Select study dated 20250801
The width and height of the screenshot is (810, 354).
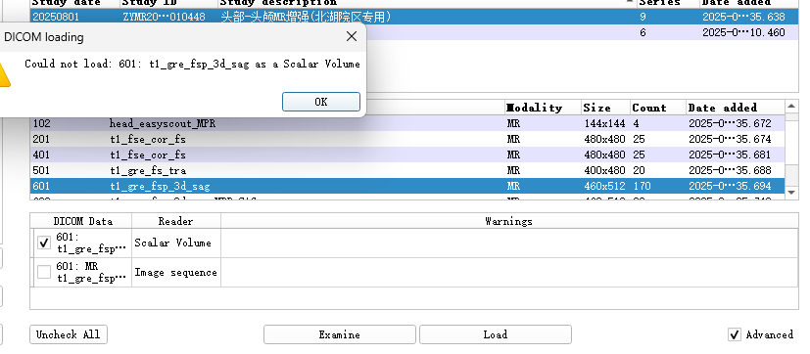[x=414, y=17]
